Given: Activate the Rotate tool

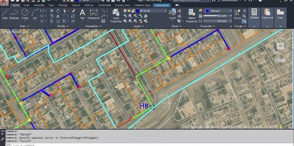Looking at the screenshot, I should (x=58, y=11).
